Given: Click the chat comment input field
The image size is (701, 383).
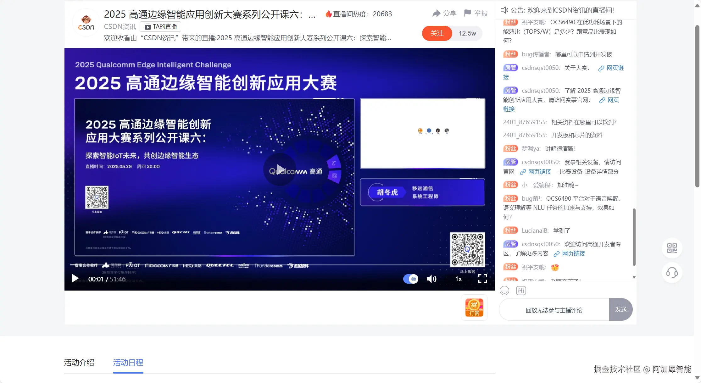Looking at the screenshot, I should [554, 310].
